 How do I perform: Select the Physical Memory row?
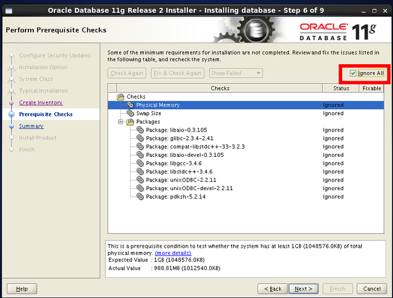(245, 105)
